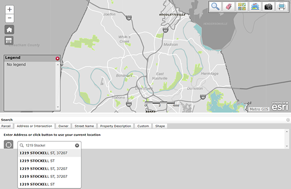Viewport: 291px width, 189px height.
Task: Collapse the Search panel with circle icon
Action: coord(288,120)
